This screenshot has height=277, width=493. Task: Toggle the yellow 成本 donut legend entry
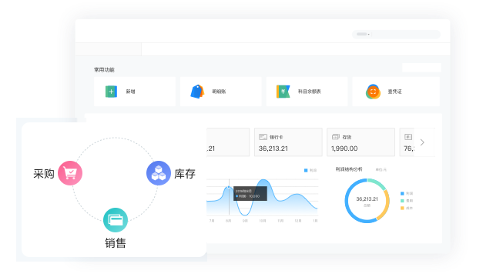pos(407,208)
